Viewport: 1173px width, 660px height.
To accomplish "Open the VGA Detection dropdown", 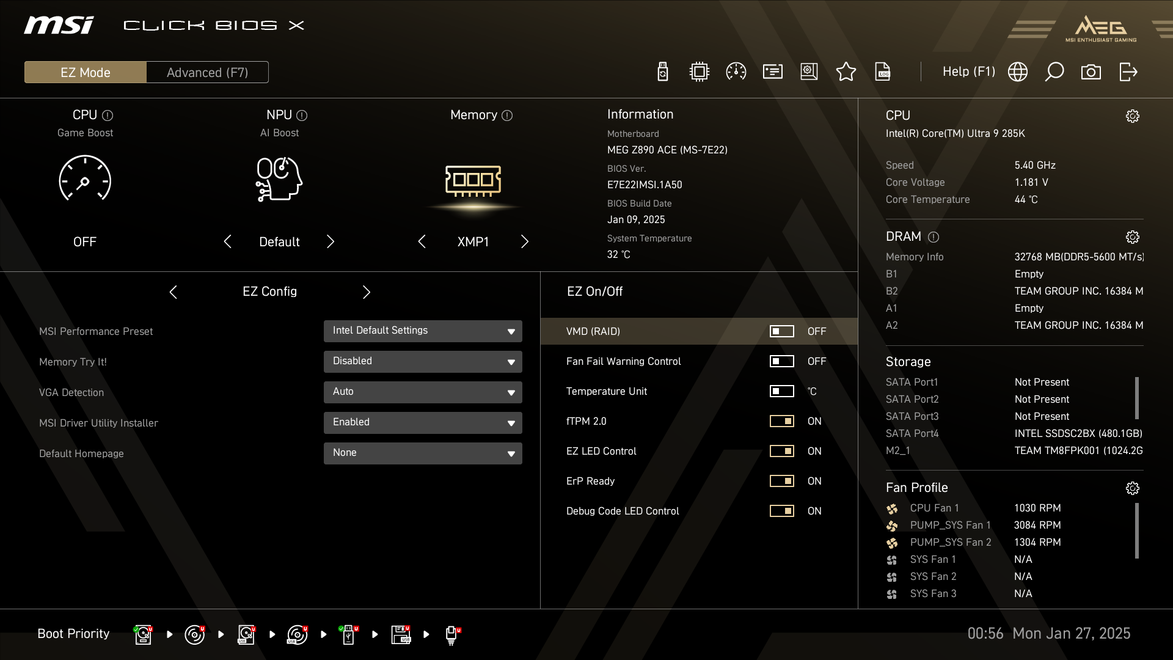I will 423,392.
